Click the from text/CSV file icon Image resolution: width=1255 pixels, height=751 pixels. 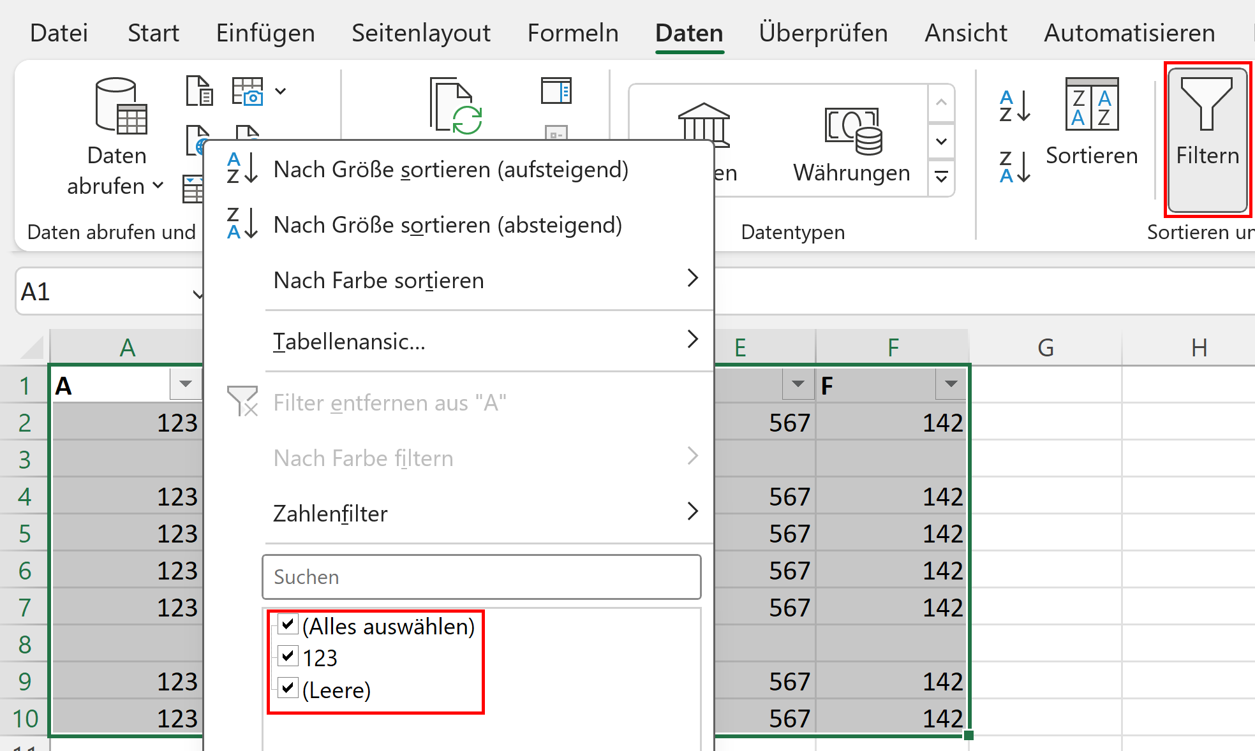click(199, 91)
